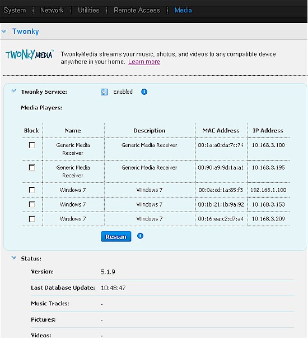Click the Rescan button
308x339 pixels.
[116, 237]
